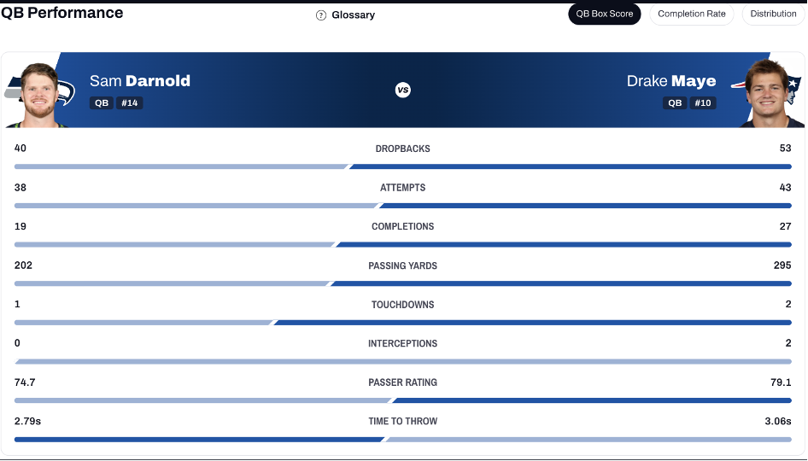Click the Passing Yards stat label

tap(402, 266)
